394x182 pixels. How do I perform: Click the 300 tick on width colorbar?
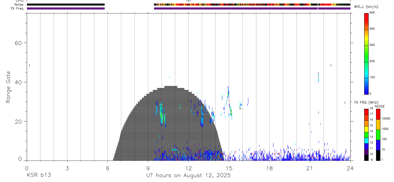[372, 45]
